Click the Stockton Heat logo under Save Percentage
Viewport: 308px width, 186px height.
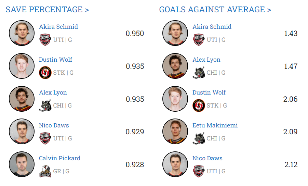point(45,73)
